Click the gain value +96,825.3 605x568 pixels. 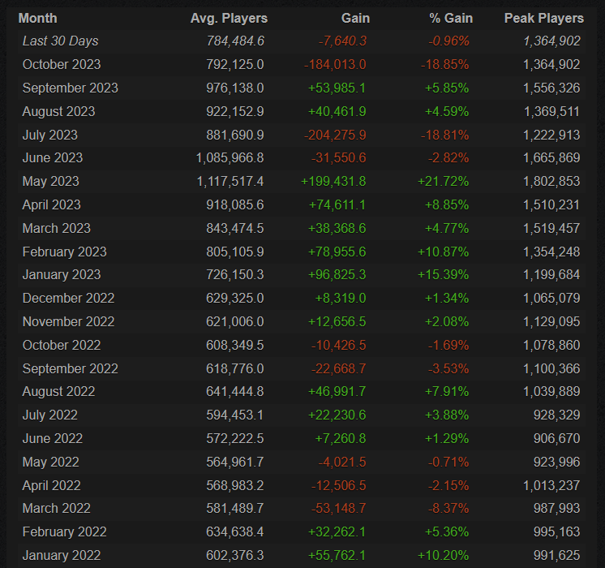(x=337, y=275)
